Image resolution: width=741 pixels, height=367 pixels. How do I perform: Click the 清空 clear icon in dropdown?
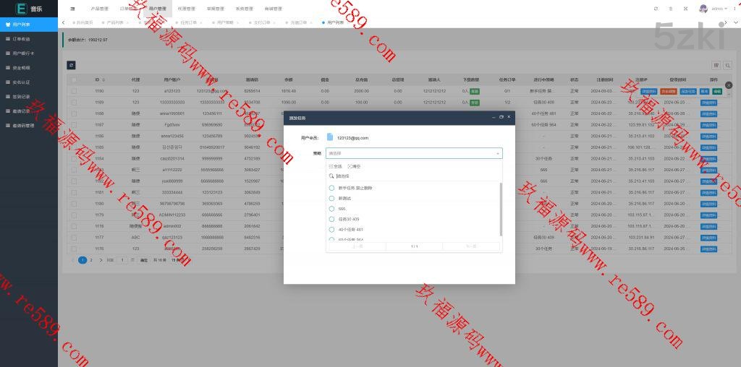point(350,166)
